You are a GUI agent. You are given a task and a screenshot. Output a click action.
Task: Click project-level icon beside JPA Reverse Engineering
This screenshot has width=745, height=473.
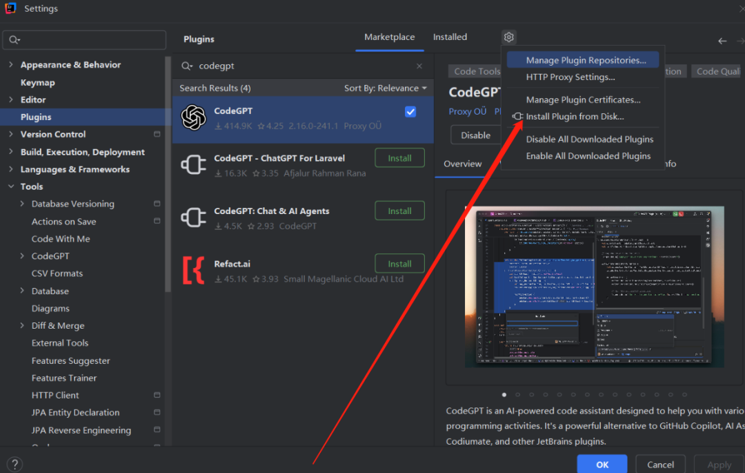tap(157, 429)
